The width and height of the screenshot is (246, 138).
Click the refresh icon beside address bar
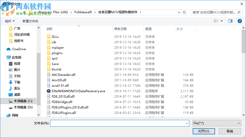coord(184,12)
